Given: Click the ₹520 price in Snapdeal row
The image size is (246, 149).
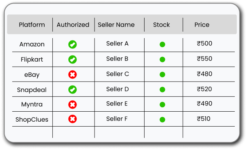Looking at the screenshot, I should coord(204,89).
